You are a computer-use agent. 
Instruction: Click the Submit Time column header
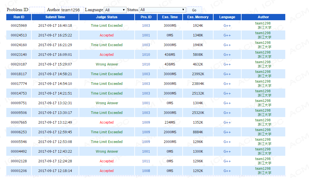[55, 17]
